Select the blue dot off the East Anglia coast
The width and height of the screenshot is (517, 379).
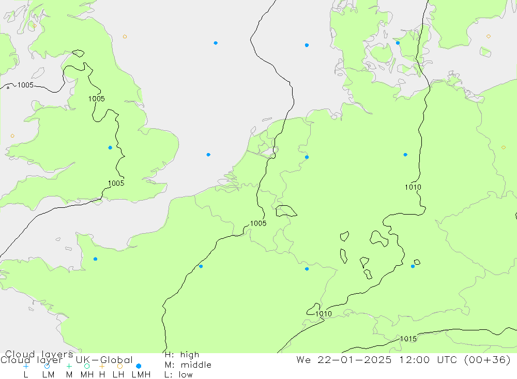click(208, 155)
